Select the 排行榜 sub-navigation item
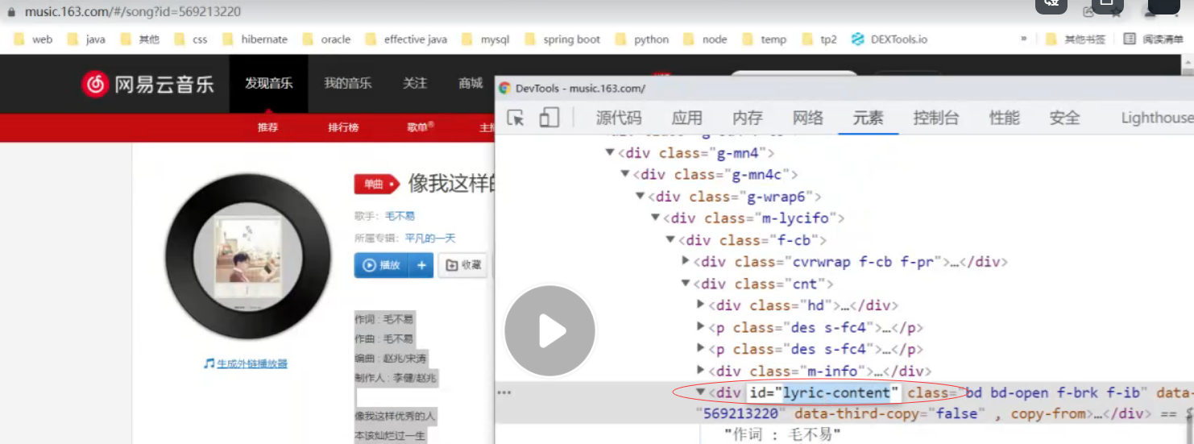1194x444 pixels. (x=343, y=127)
